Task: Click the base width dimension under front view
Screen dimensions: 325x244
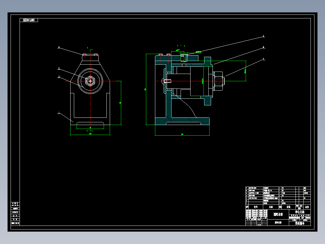Action: tap(90, 134)
